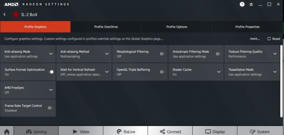Image resolution: width=284 pixels, height=135 pixels.
Task: Switch to Profile Options tab
Action: pyautogui.click(x=177, y=27)
